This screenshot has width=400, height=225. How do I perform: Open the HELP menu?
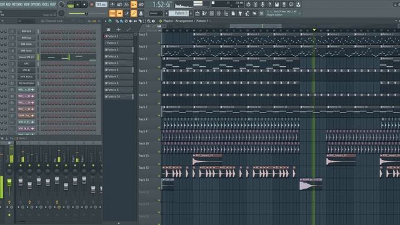coord(52,4)
